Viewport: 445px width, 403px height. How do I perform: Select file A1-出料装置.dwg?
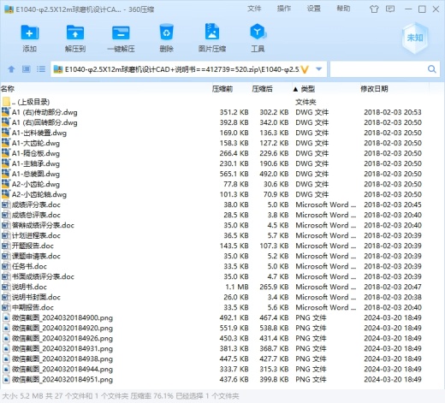pyautogui.click(x=39, y=133)
